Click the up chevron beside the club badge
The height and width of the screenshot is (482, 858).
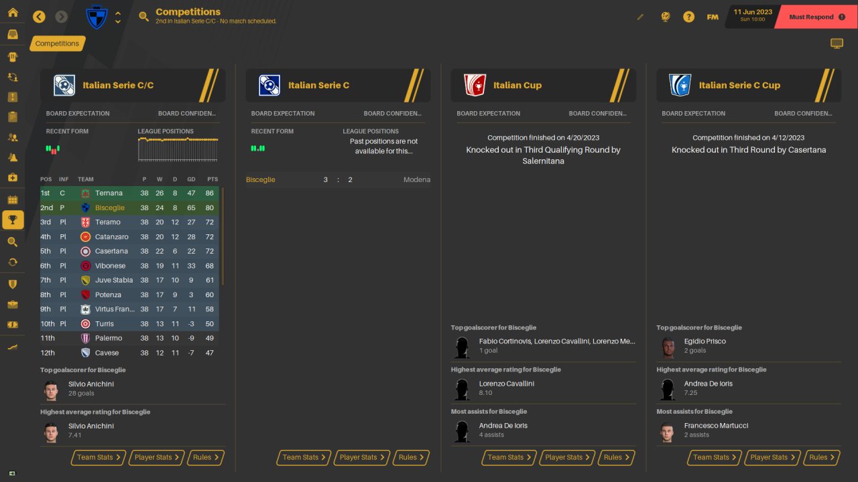[118, 13]
